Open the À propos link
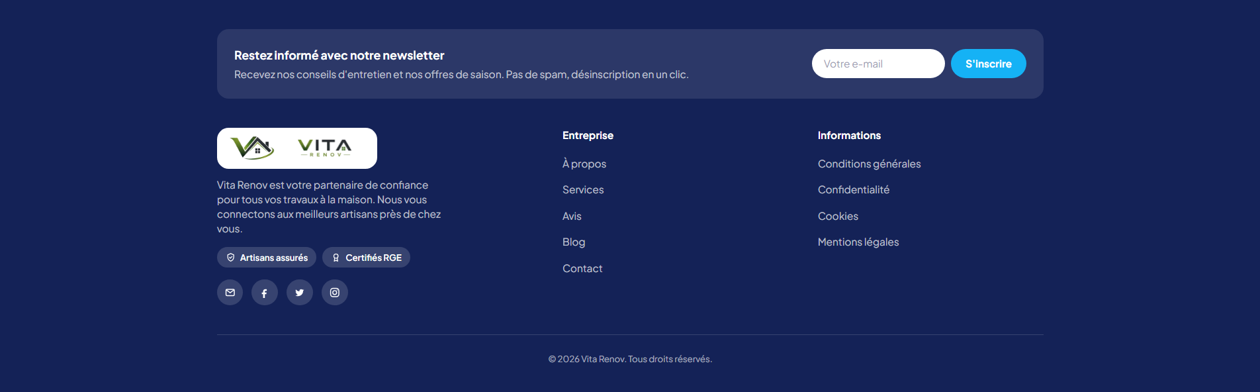 pyautogui.click(x=584, y=164)
